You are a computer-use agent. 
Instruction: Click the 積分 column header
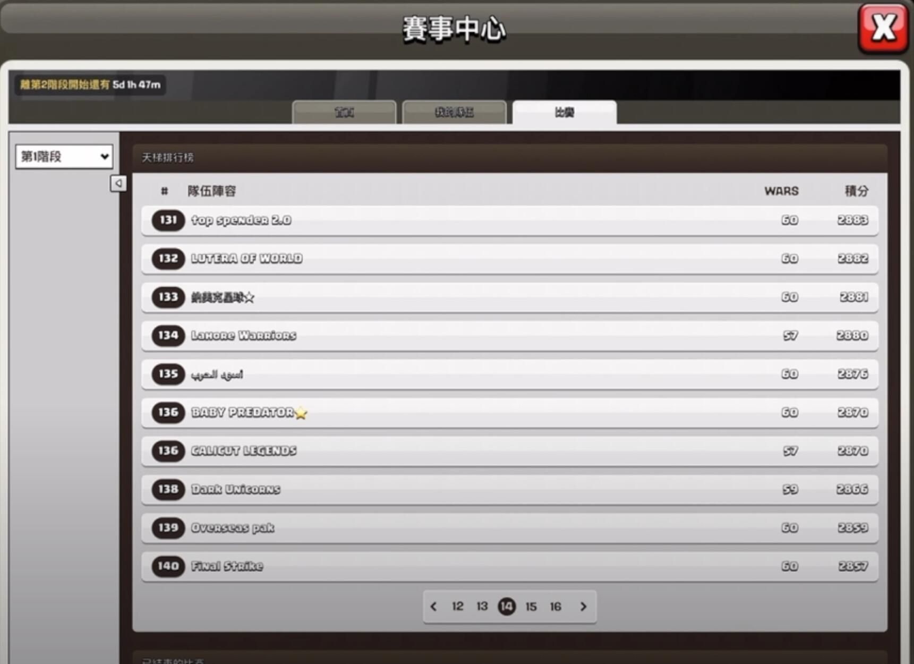(x=857, y=191)
